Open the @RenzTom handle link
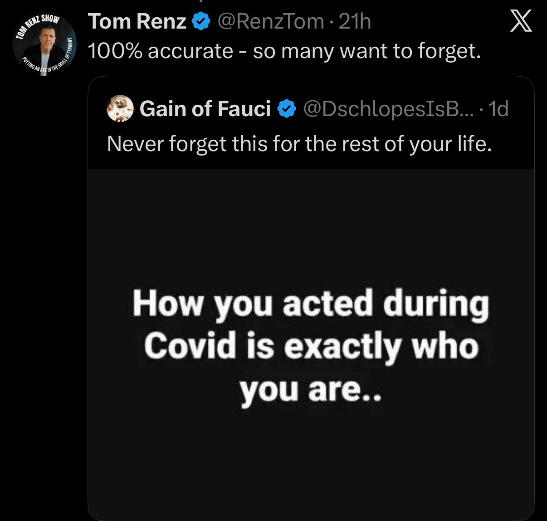The image size is (547, 521). pos(271,21)
